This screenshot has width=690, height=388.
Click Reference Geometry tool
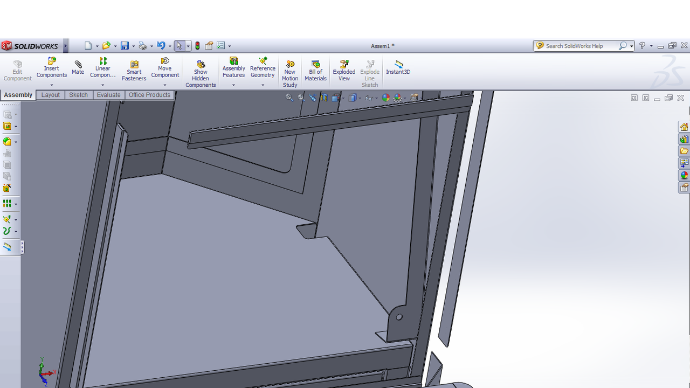click(x=263, y=68)
